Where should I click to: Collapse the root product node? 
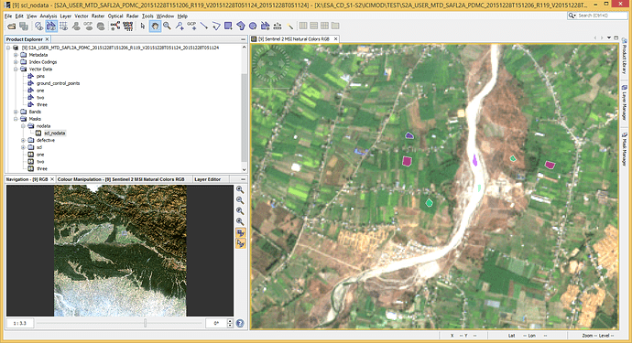coord(8,48)
